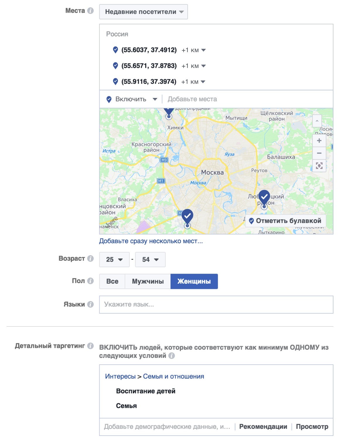Open maximum age dropdown showing 54
The image size is (339, 440).
[150, 260]
